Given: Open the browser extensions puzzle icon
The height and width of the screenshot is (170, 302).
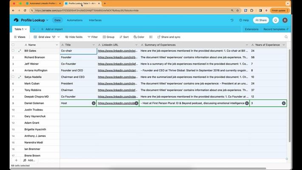Looking at the screenshot, I should (x=252, y=10).
